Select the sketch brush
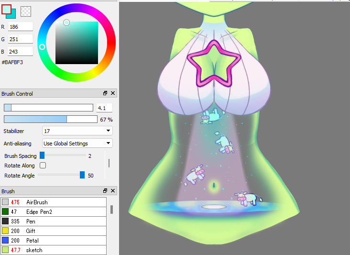350x255 pixels. point(54,250)
